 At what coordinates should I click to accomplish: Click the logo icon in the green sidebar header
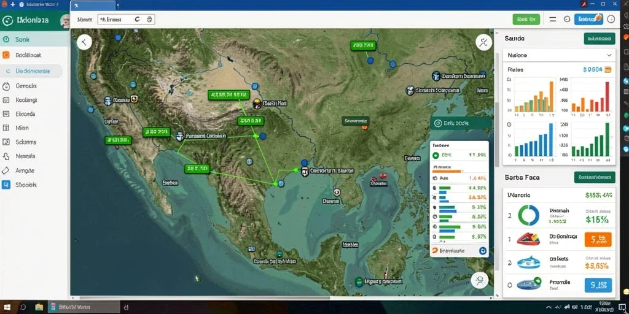tap(7, 20)
